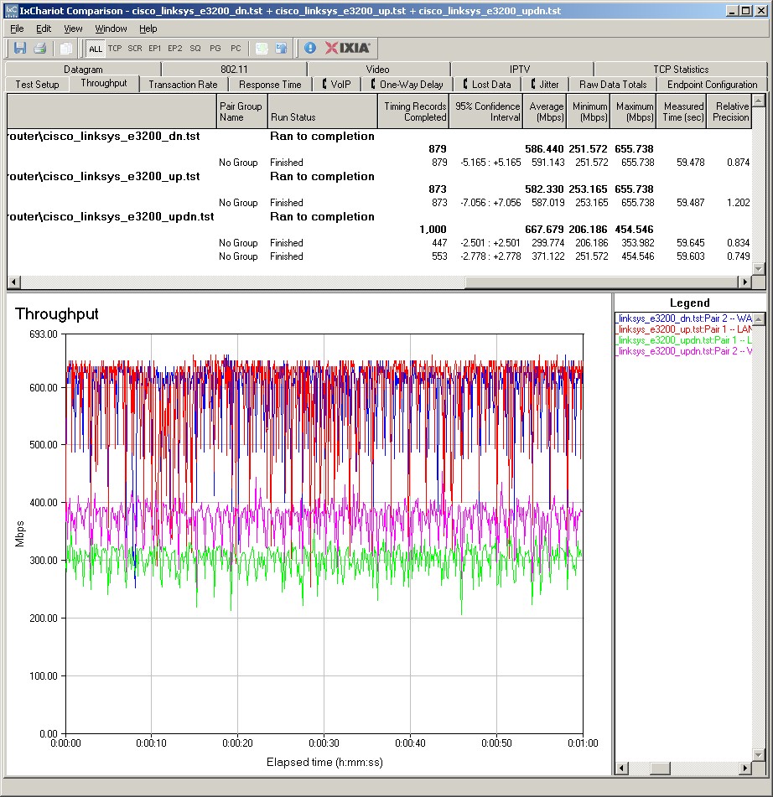Switch to the Transaction Rate tab

click(183, 85)
